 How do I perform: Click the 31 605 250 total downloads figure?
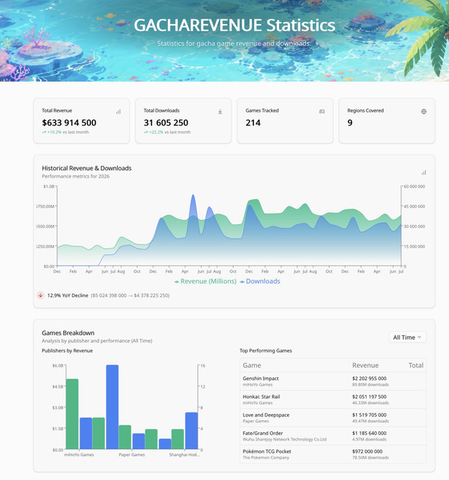(166, 123)
